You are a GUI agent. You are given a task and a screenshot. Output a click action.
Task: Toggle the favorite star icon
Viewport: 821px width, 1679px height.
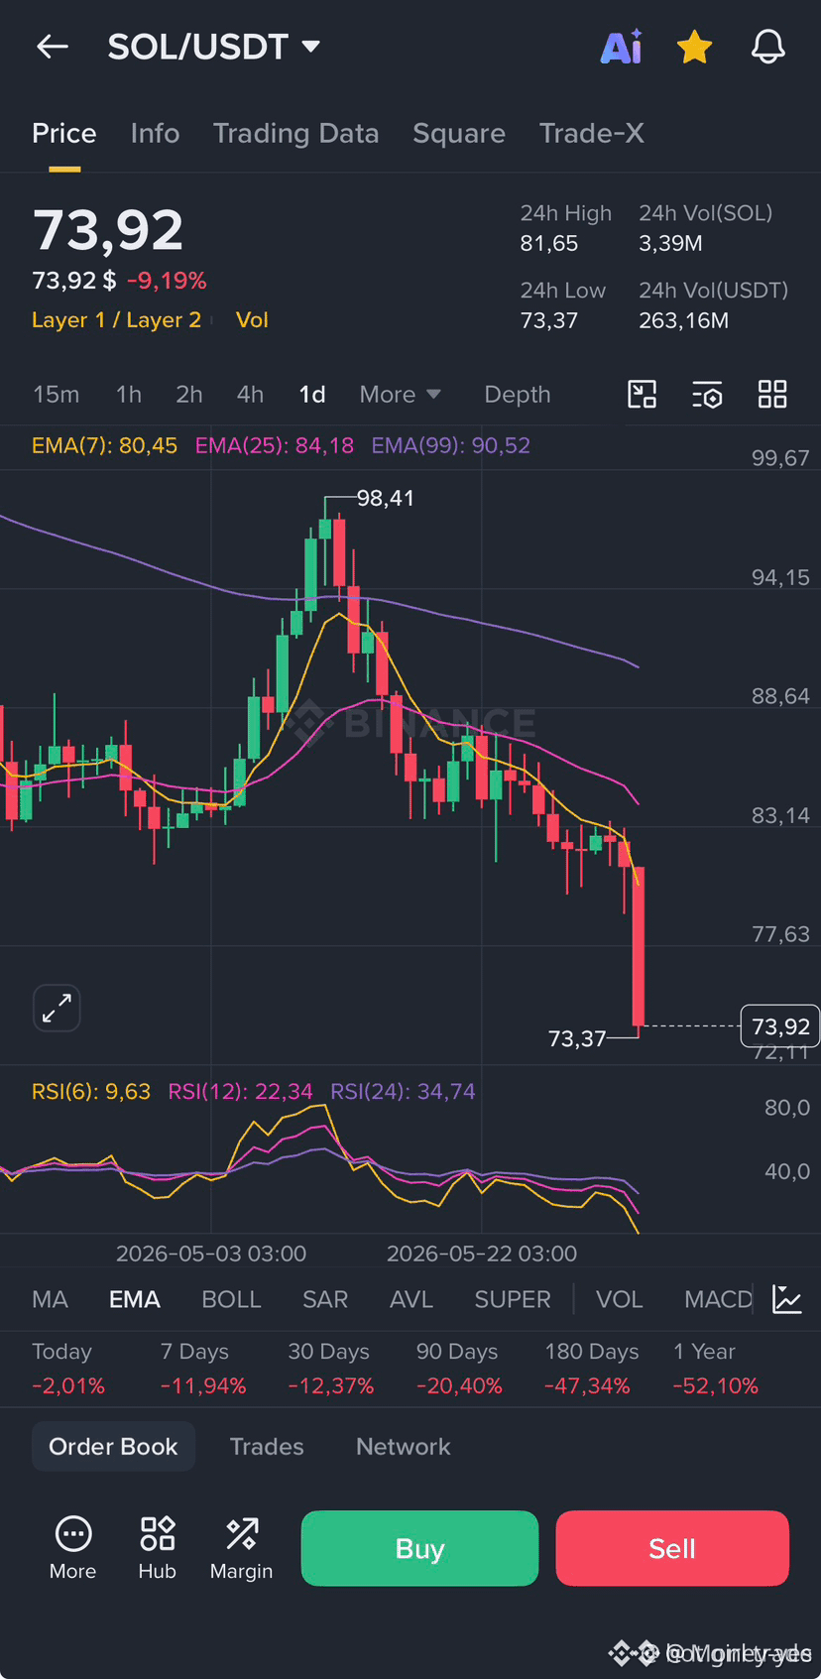(694, 47)
